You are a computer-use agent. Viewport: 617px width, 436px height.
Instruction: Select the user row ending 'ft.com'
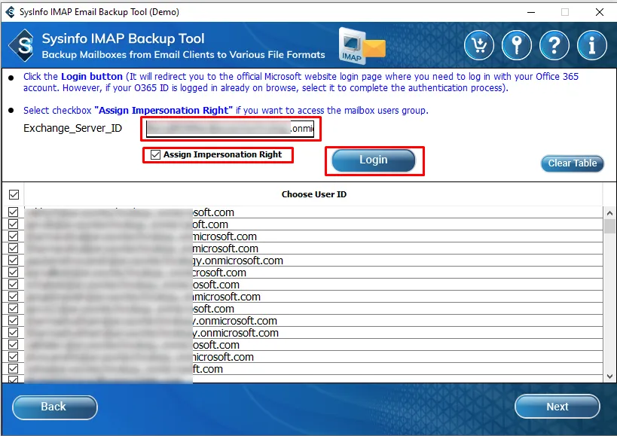click(313, 369)
